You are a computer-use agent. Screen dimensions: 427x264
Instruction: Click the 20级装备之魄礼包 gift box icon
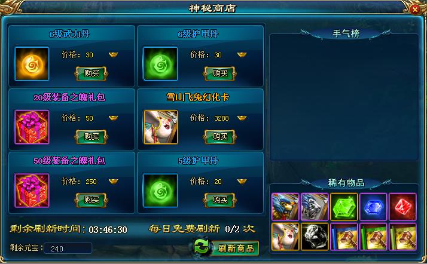click(32, 127)
